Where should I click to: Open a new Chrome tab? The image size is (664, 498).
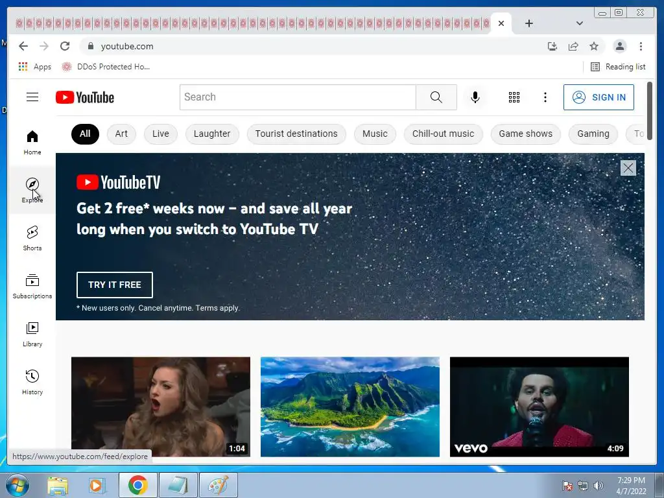pyautogui.click(x=529, y=23)
